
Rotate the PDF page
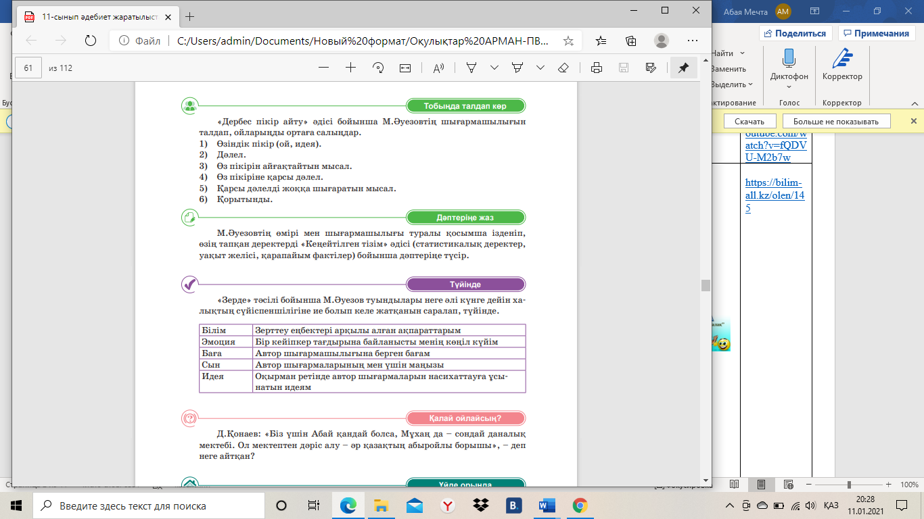pos(379,68)
